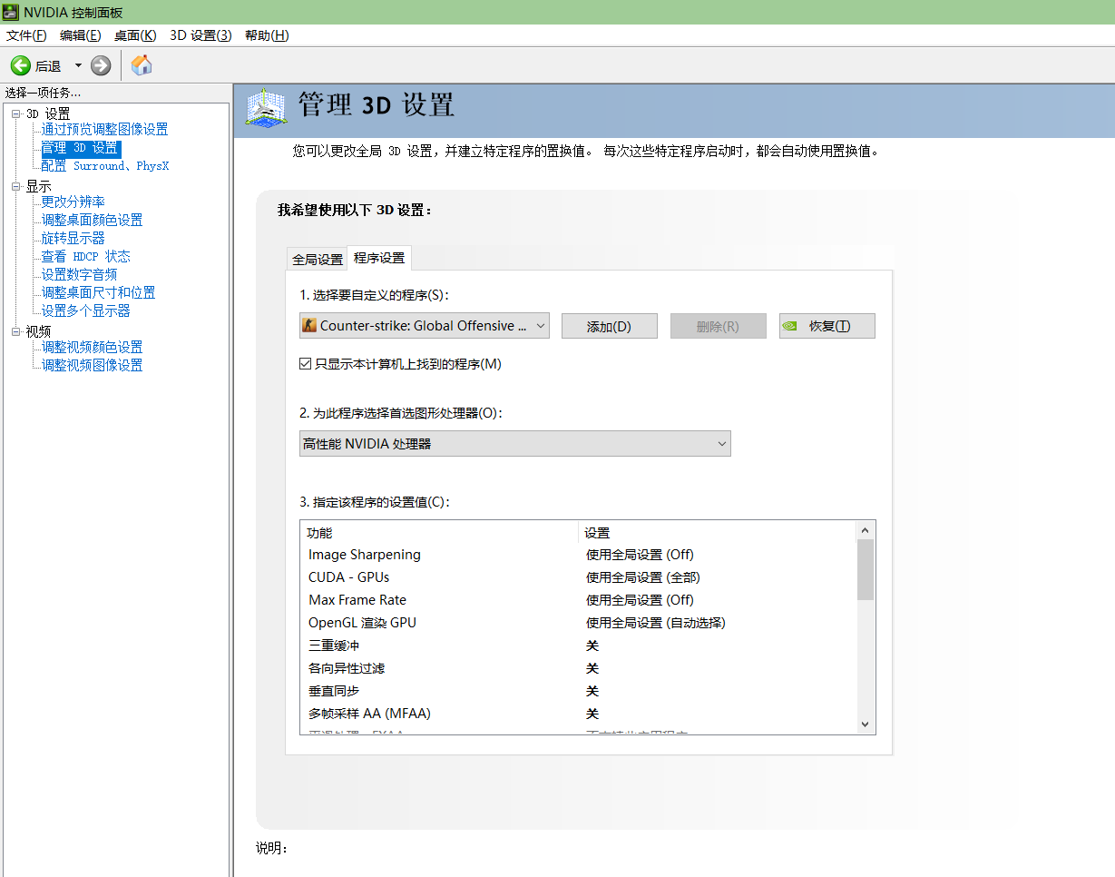
Task: Open 调整桌面尺寸和位置 page
Action: coord(98,292)
